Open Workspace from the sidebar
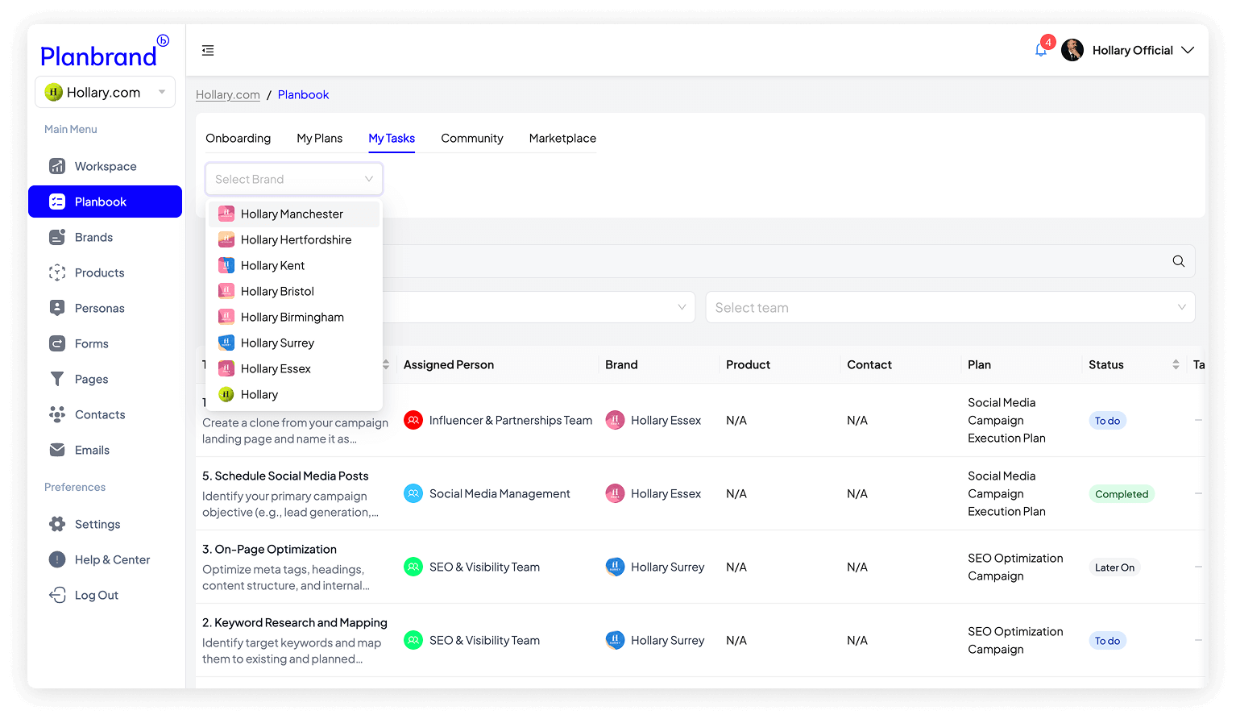Image resolution: width=1236 pixels, height=719 pixels. (105, 166)
